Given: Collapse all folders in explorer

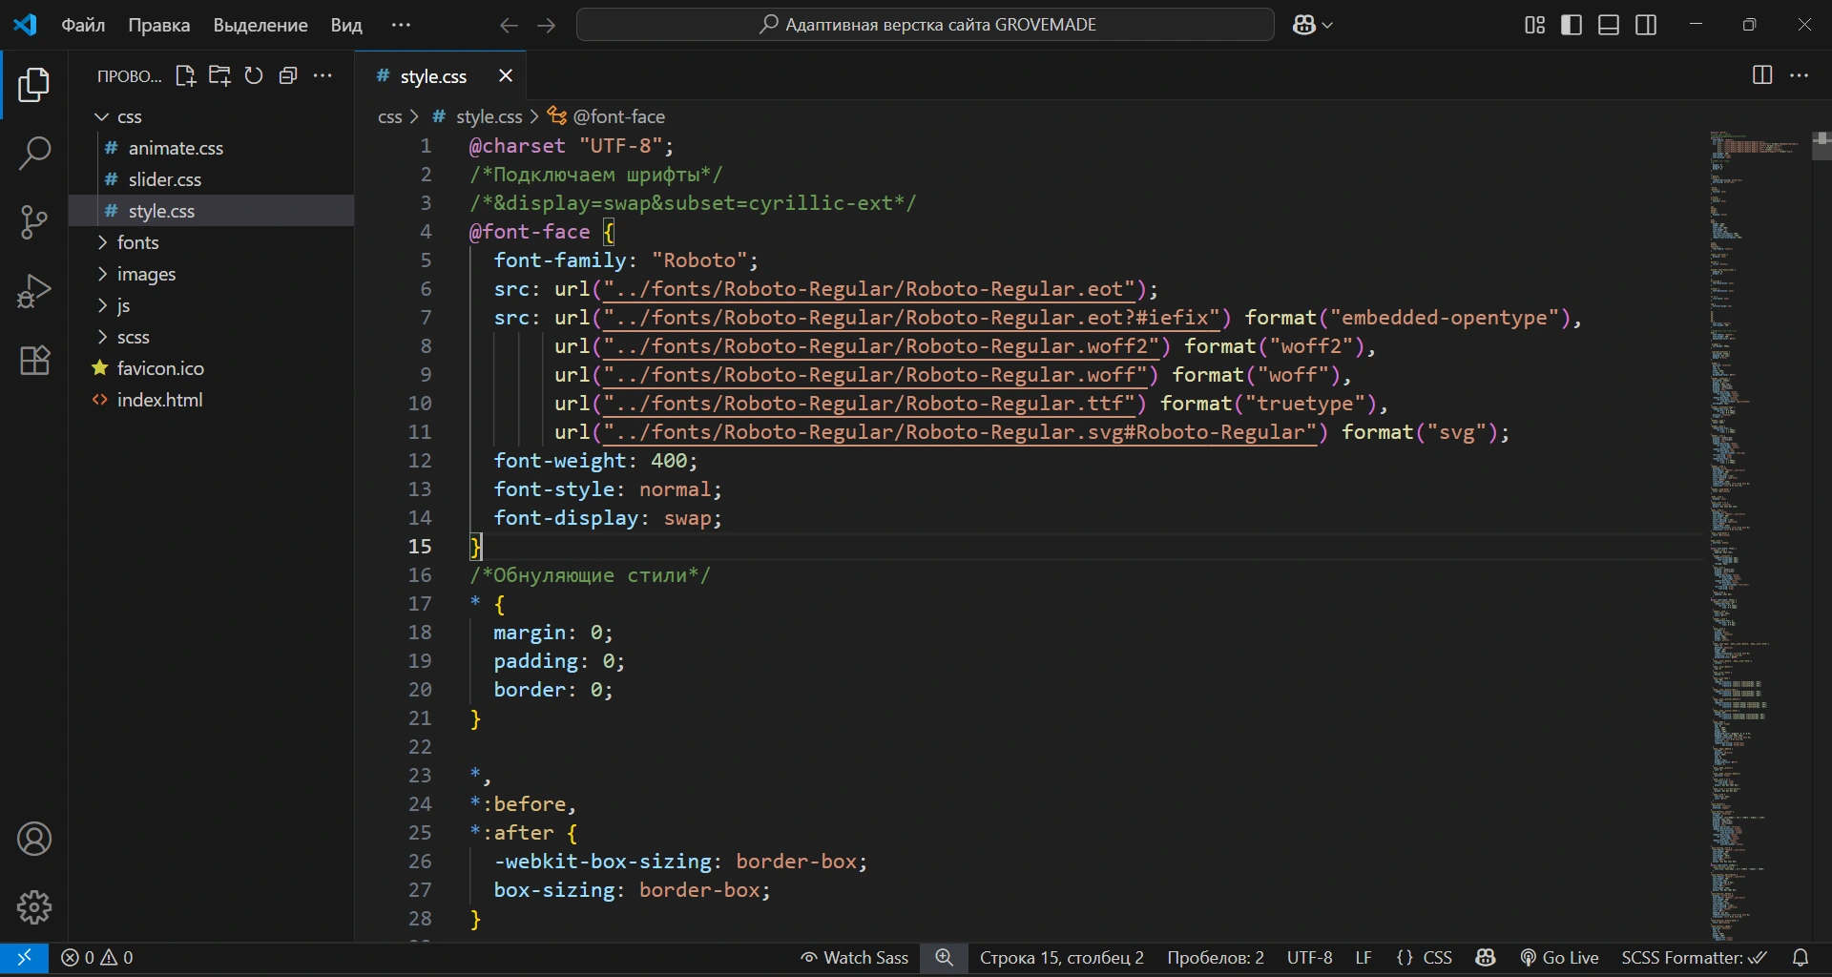Looking at the screenshot, I should tap(288, 76).
